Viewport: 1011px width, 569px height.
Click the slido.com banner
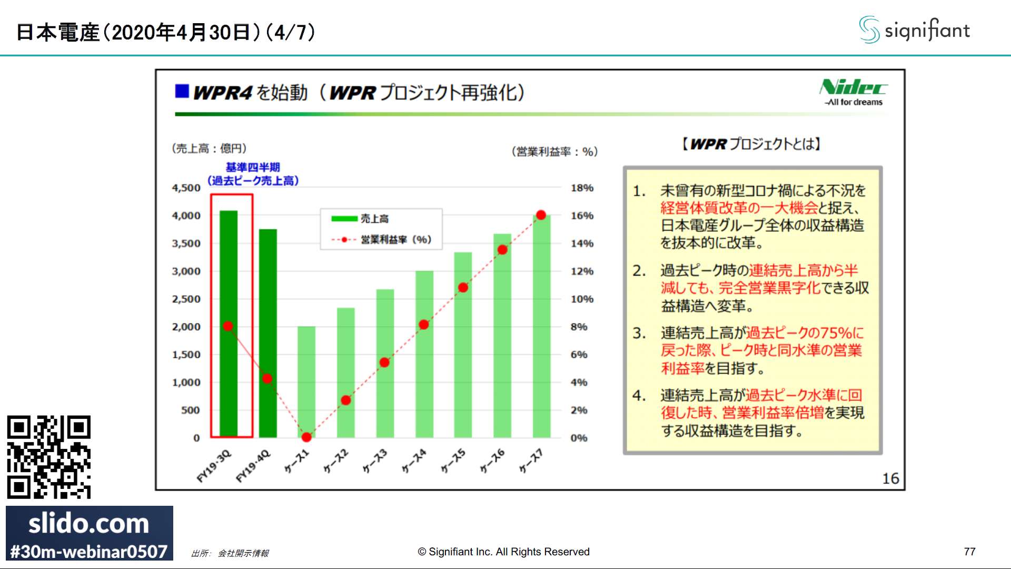click(x=88, y=523)
